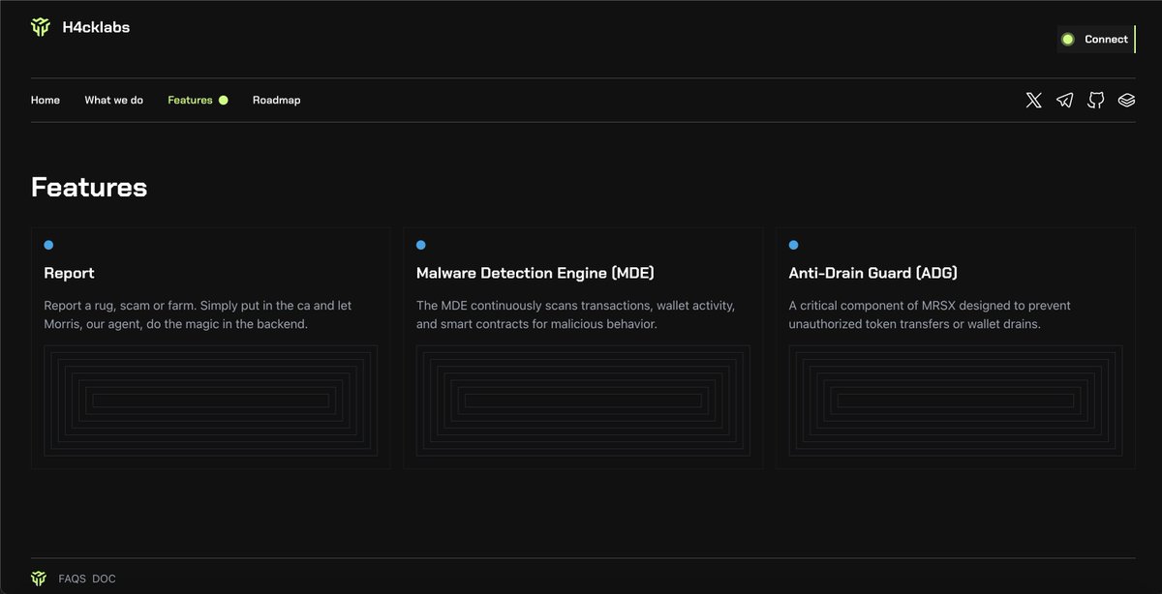This screenshot has width=1162, height=594.
Task: Select the Features nav item
Action: [190, 100]
